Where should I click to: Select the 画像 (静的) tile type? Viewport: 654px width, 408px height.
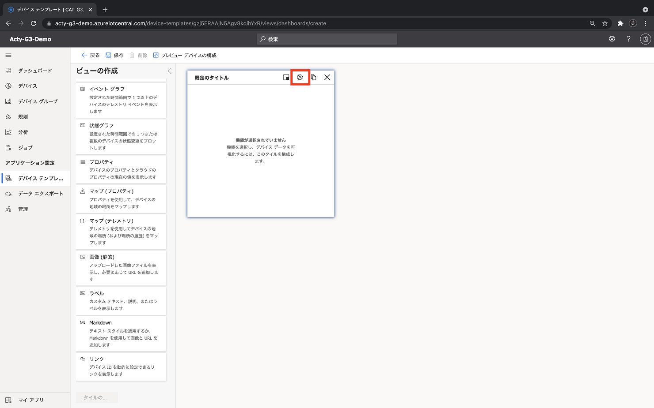pyautogui.click(x=121, y=268)
